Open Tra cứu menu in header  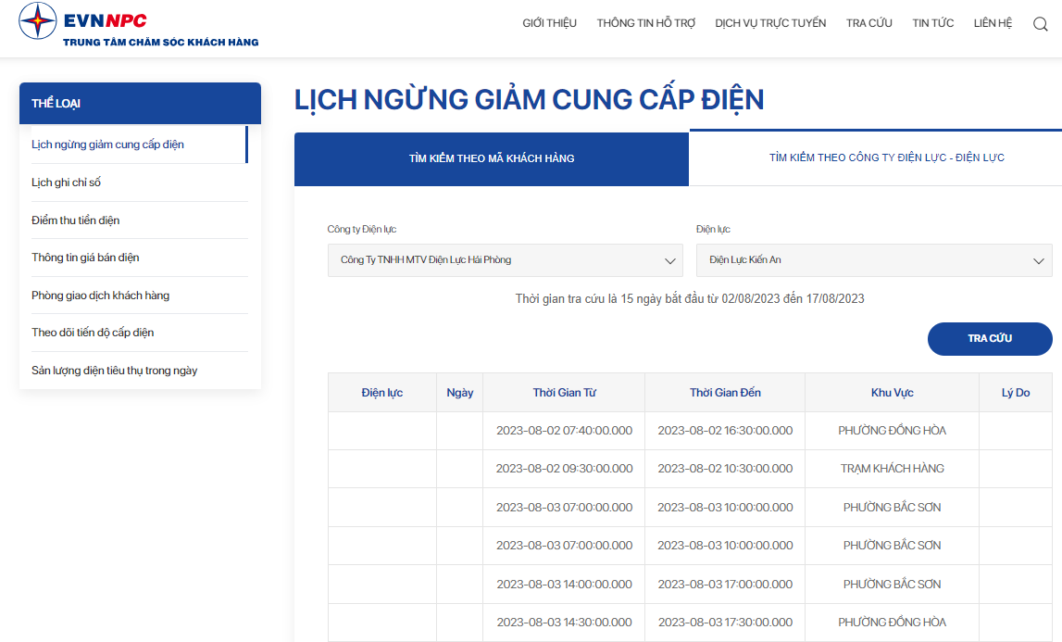869,23
